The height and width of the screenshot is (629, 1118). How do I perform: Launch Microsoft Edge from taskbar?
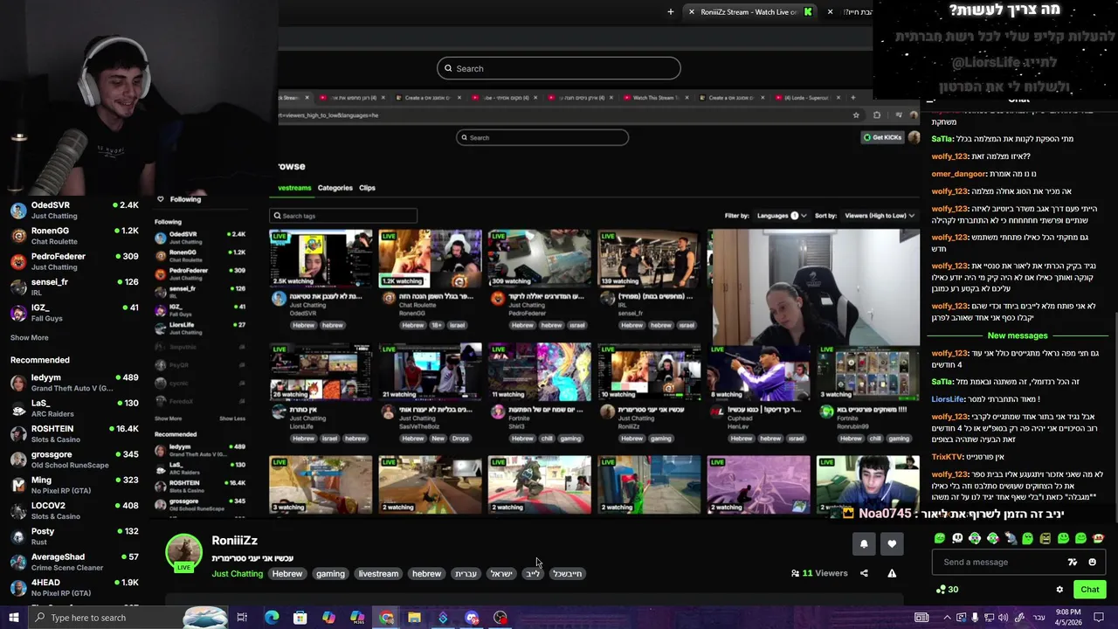tap(272, 618)
